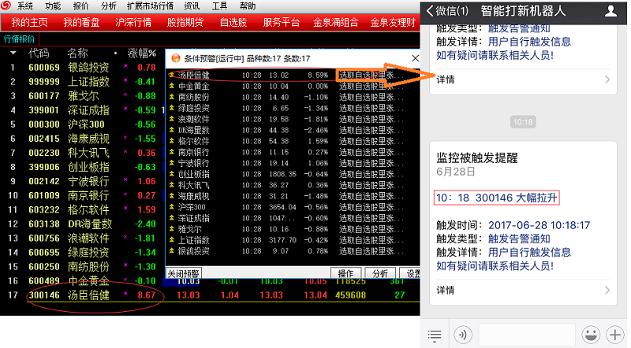Close the 条件预警 dialog
Viewport: 631px width, 348px height.
416,58
